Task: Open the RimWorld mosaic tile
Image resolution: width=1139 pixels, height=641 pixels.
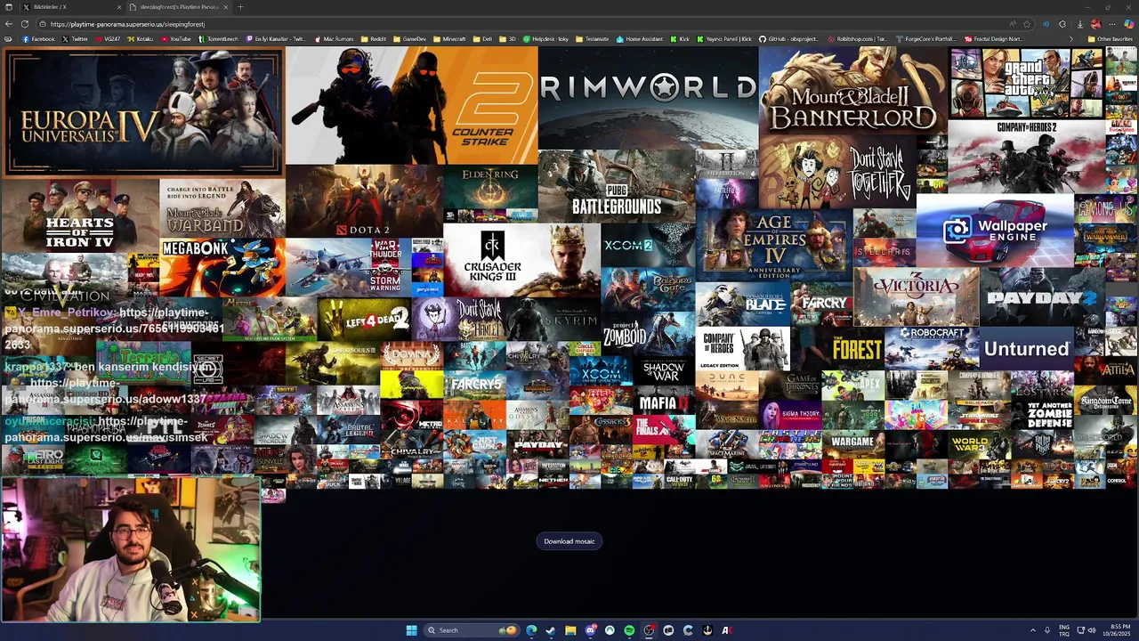Action: pos(648,98)
